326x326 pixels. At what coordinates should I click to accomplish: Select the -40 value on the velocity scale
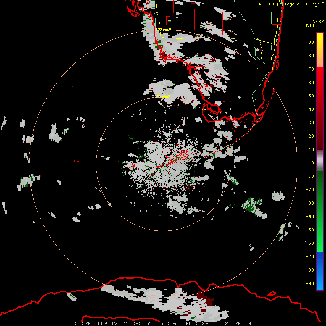[310, 217]
